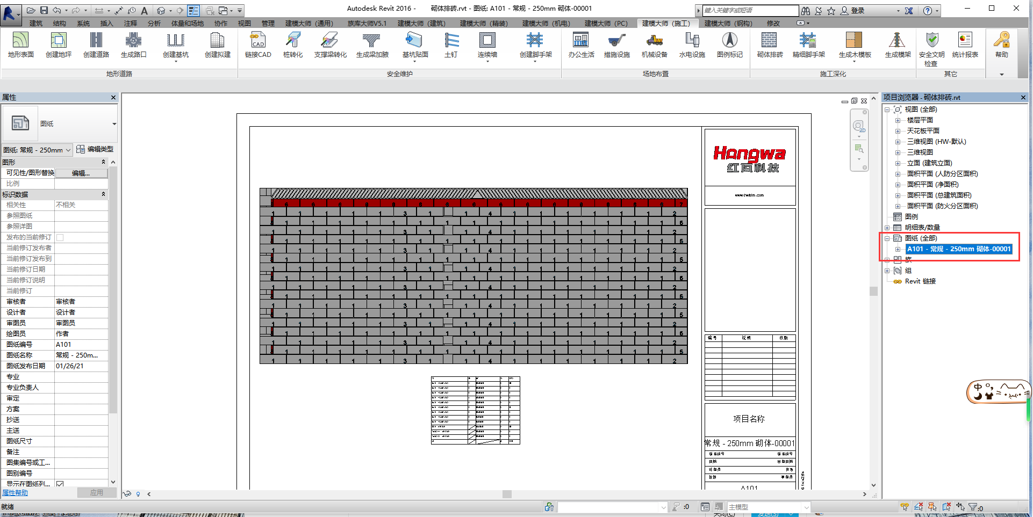
Task: Toggle the 发布的当前修订 checkbox
Action: point(60,237)
